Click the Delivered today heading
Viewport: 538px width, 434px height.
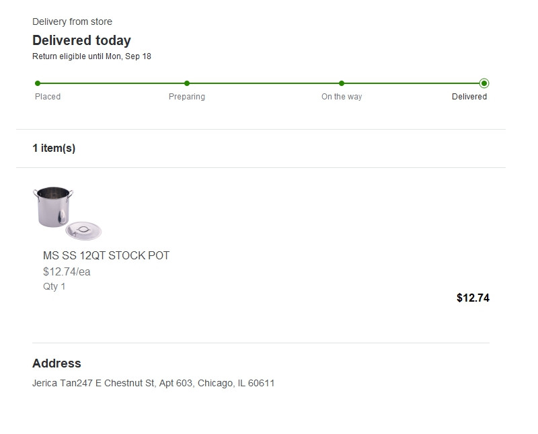tap(81, 40)
